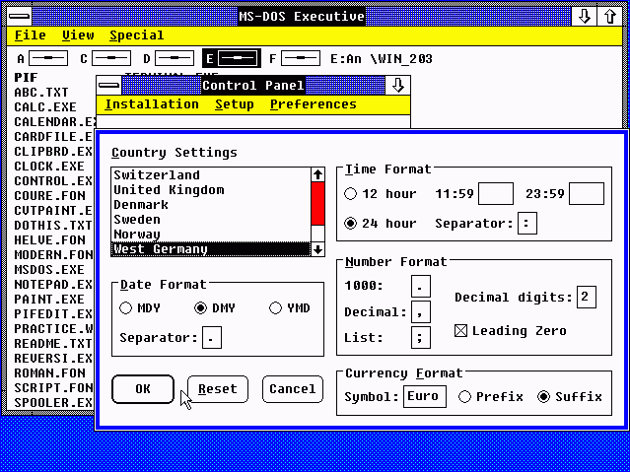
Task: Open Control Panel system menu box
Action: 108,85
